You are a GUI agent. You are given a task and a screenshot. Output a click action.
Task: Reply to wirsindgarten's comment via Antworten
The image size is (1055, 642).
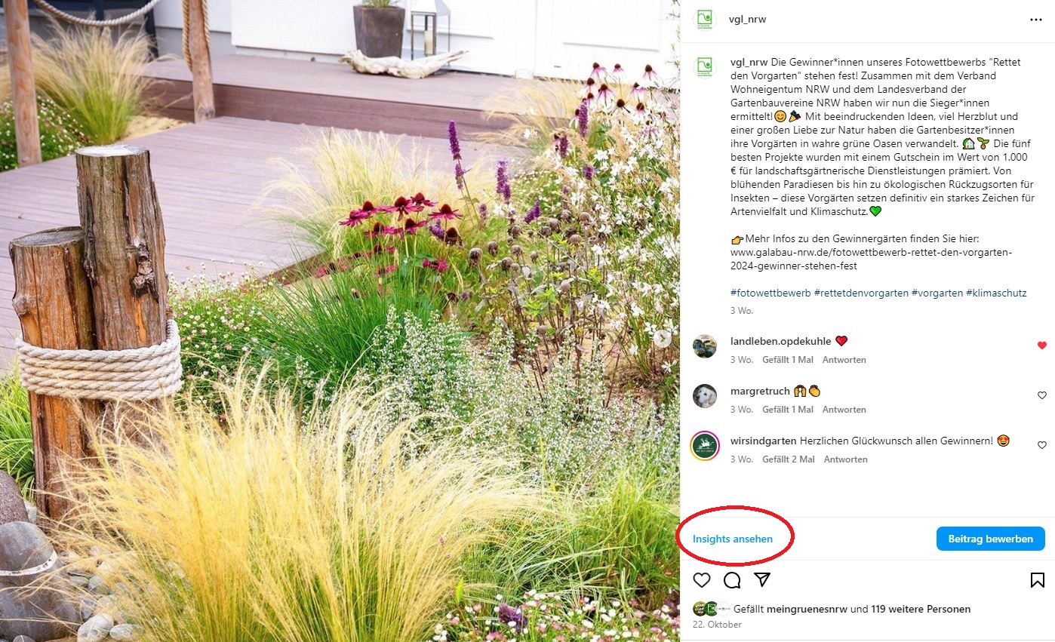(846, 459)
